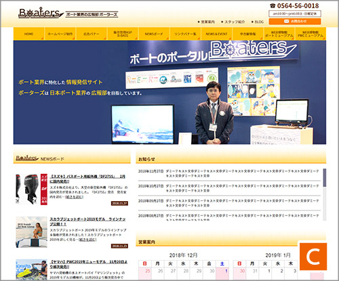Open the 広告バナー navigation tab
This screenshot has width=339, height=281.
92,34
